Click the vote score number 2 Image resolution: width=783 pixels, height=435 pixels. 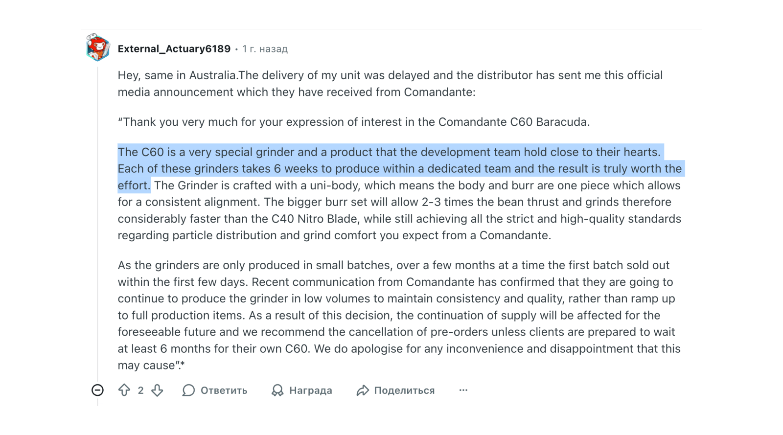[140, 390]
